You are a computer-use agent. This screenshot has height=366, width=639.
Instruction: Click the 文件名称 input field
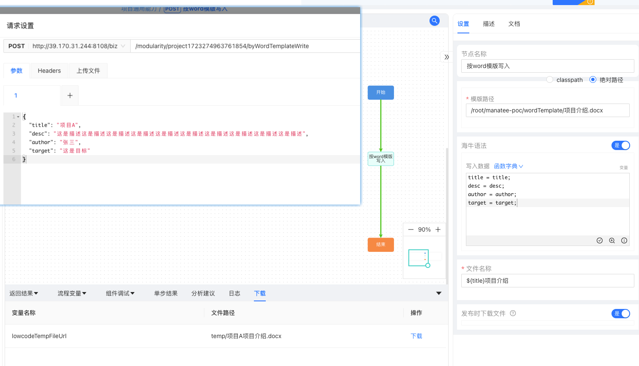[x=548, y=281]
